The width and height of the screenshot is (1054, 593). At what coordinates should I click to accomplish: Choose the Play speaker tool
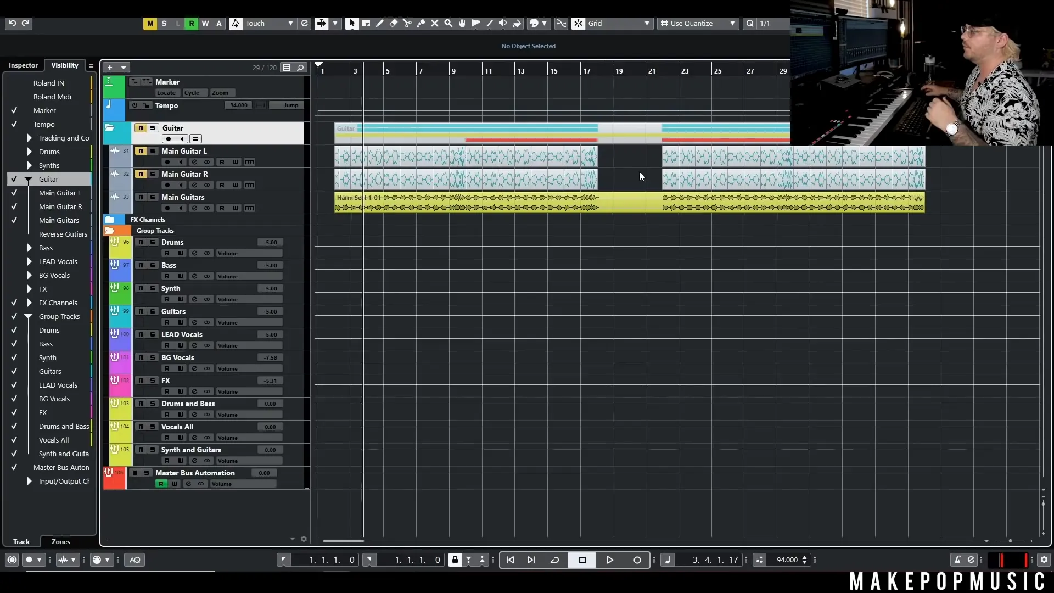click(503, 23)
